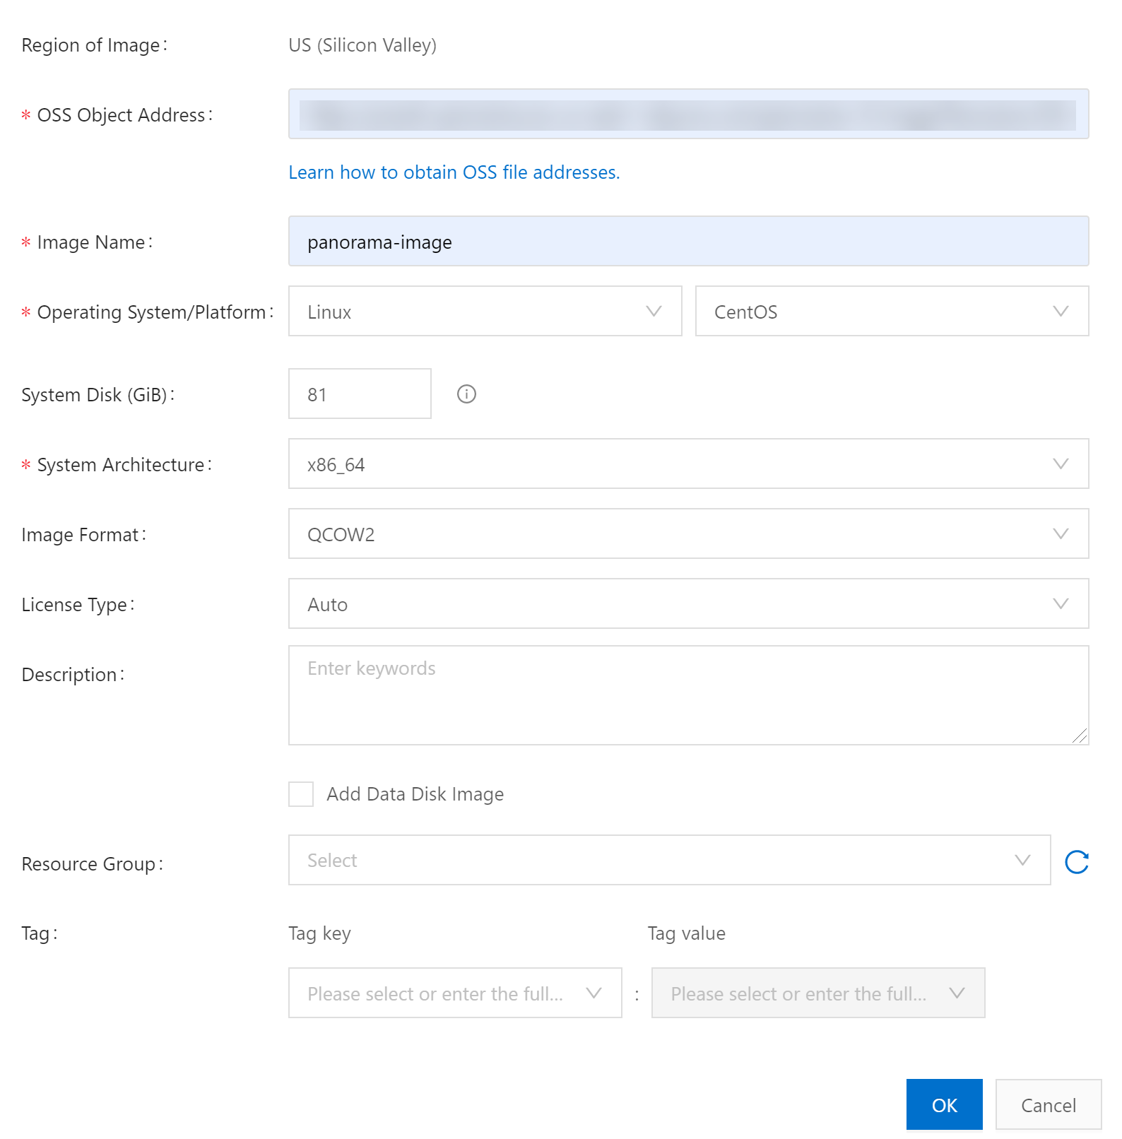1122x1139 pixels.
Task: Click inside the Description text area
Action: pyautogui.click(x=687, y=695)
